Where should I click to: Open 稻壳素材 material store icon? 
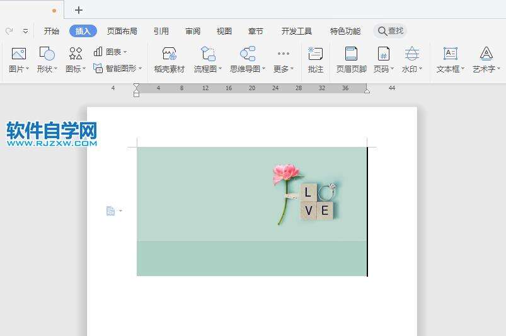point(169,53)
